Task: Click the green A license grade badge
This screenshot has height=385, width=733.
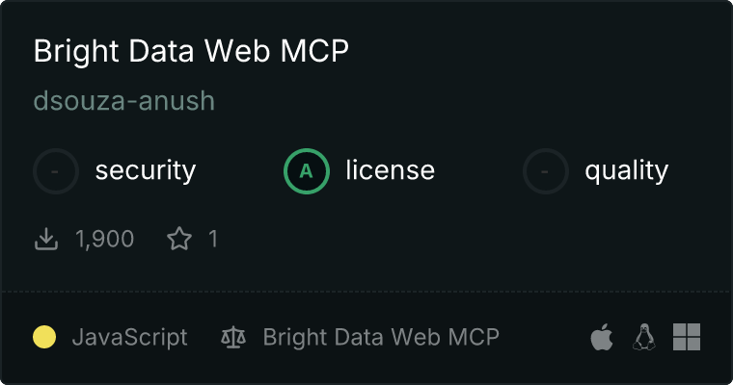Action: pyautogui.click(x=306, y=171)
